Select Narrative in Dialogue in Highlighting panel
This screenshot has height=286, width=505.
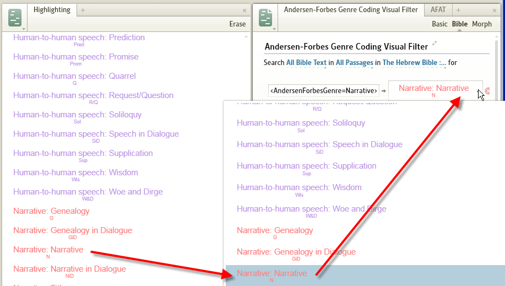pos(69,272)
